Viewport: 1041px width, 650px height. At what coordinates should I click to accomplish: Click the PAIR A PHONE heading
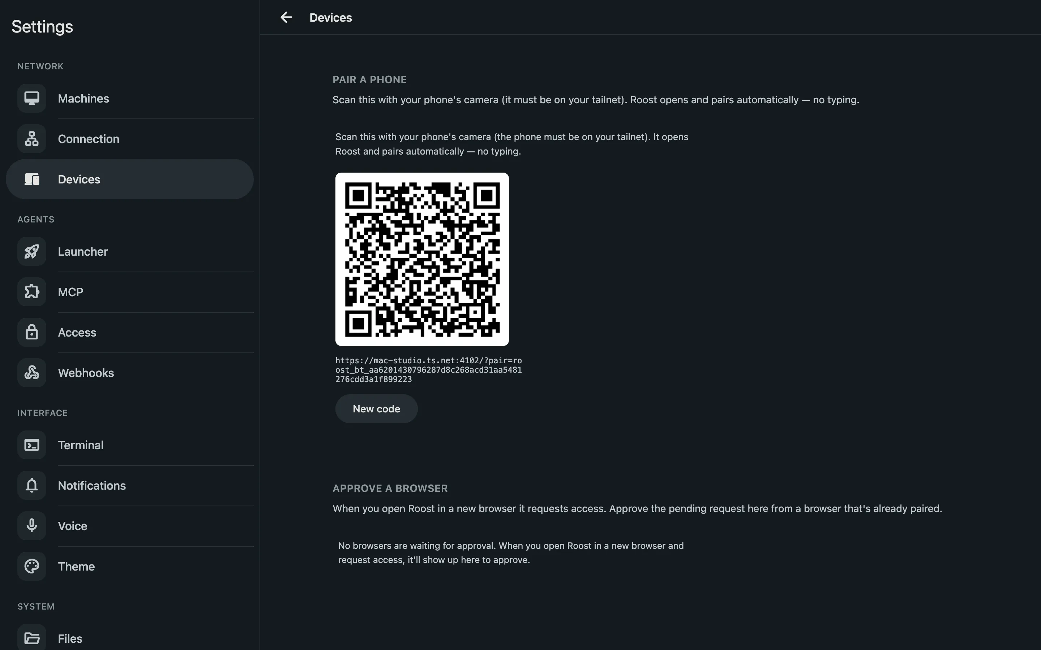coord(369,79)
